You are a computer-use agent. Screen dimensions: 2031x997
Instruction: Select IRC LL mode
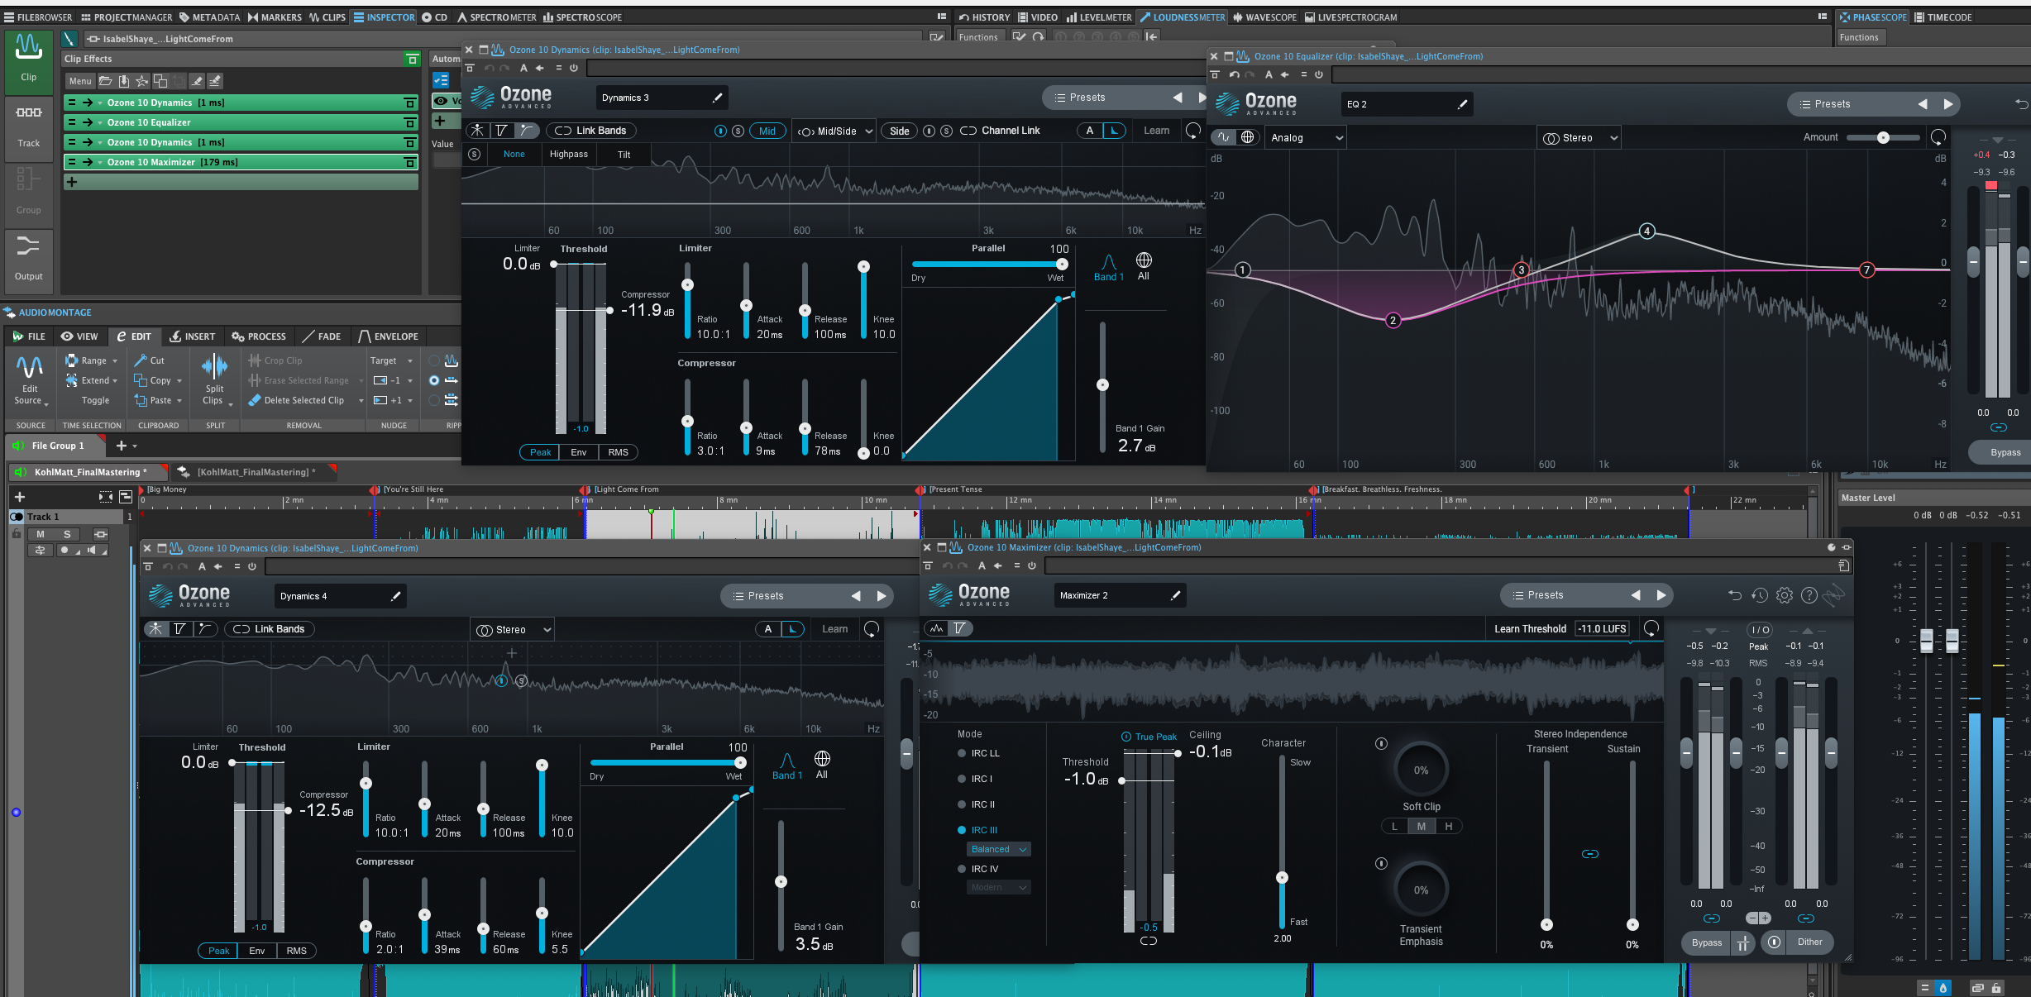[x=979, y=753]
